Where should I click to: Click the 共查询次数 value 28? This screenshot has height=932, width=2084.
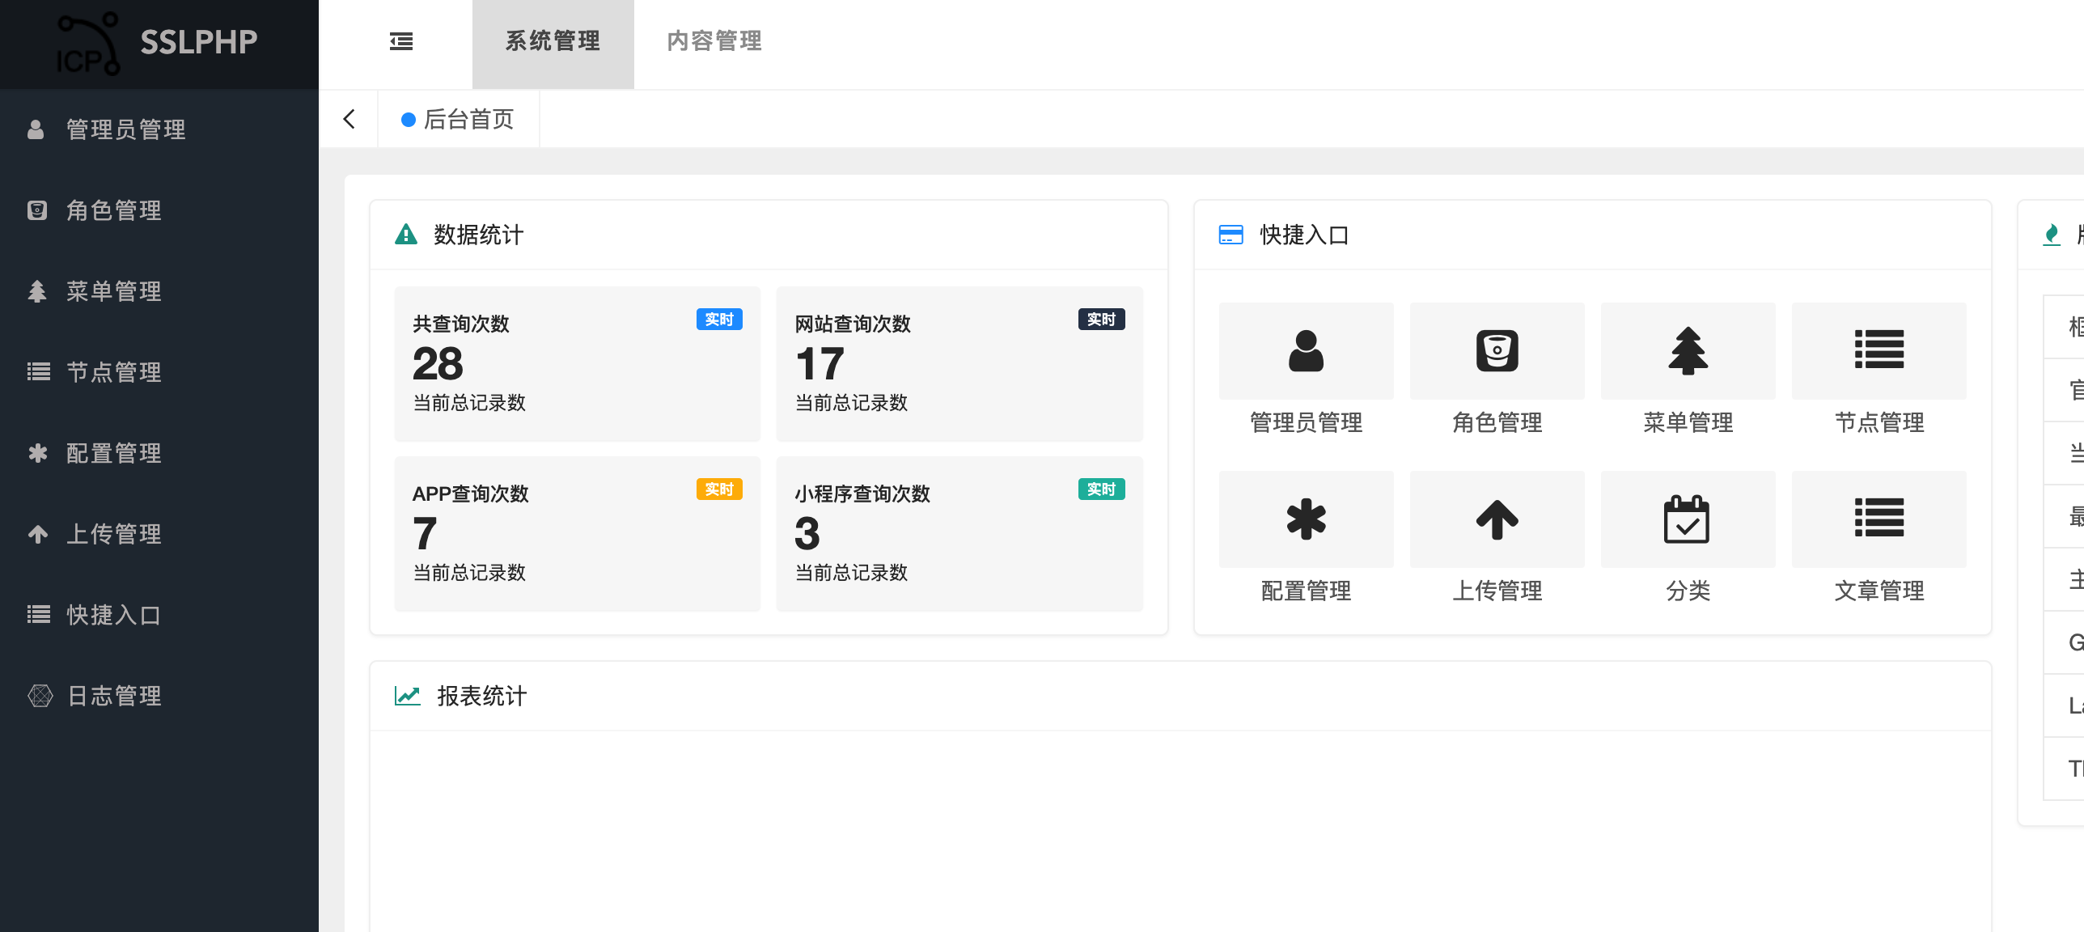(x=438, y=364)
